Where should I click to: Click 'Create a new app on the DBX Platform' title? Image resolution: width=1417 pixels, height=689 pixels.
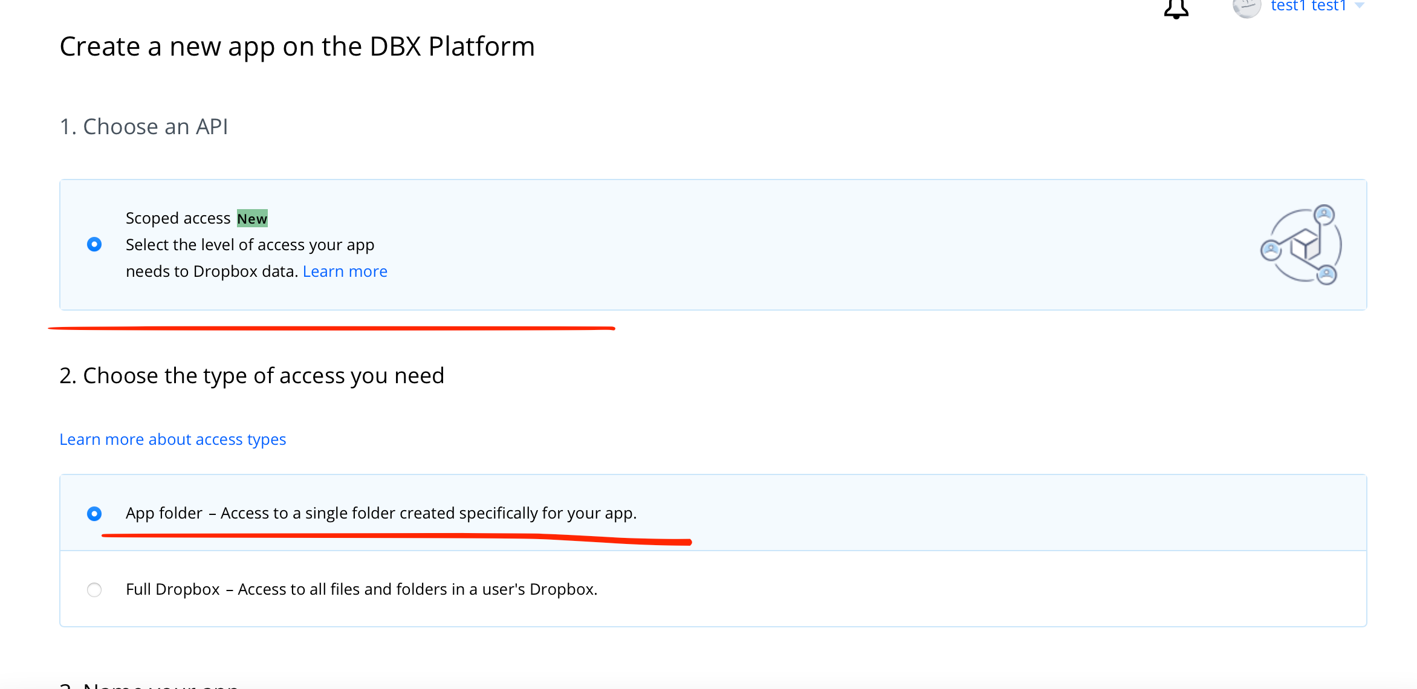[297, 47]
